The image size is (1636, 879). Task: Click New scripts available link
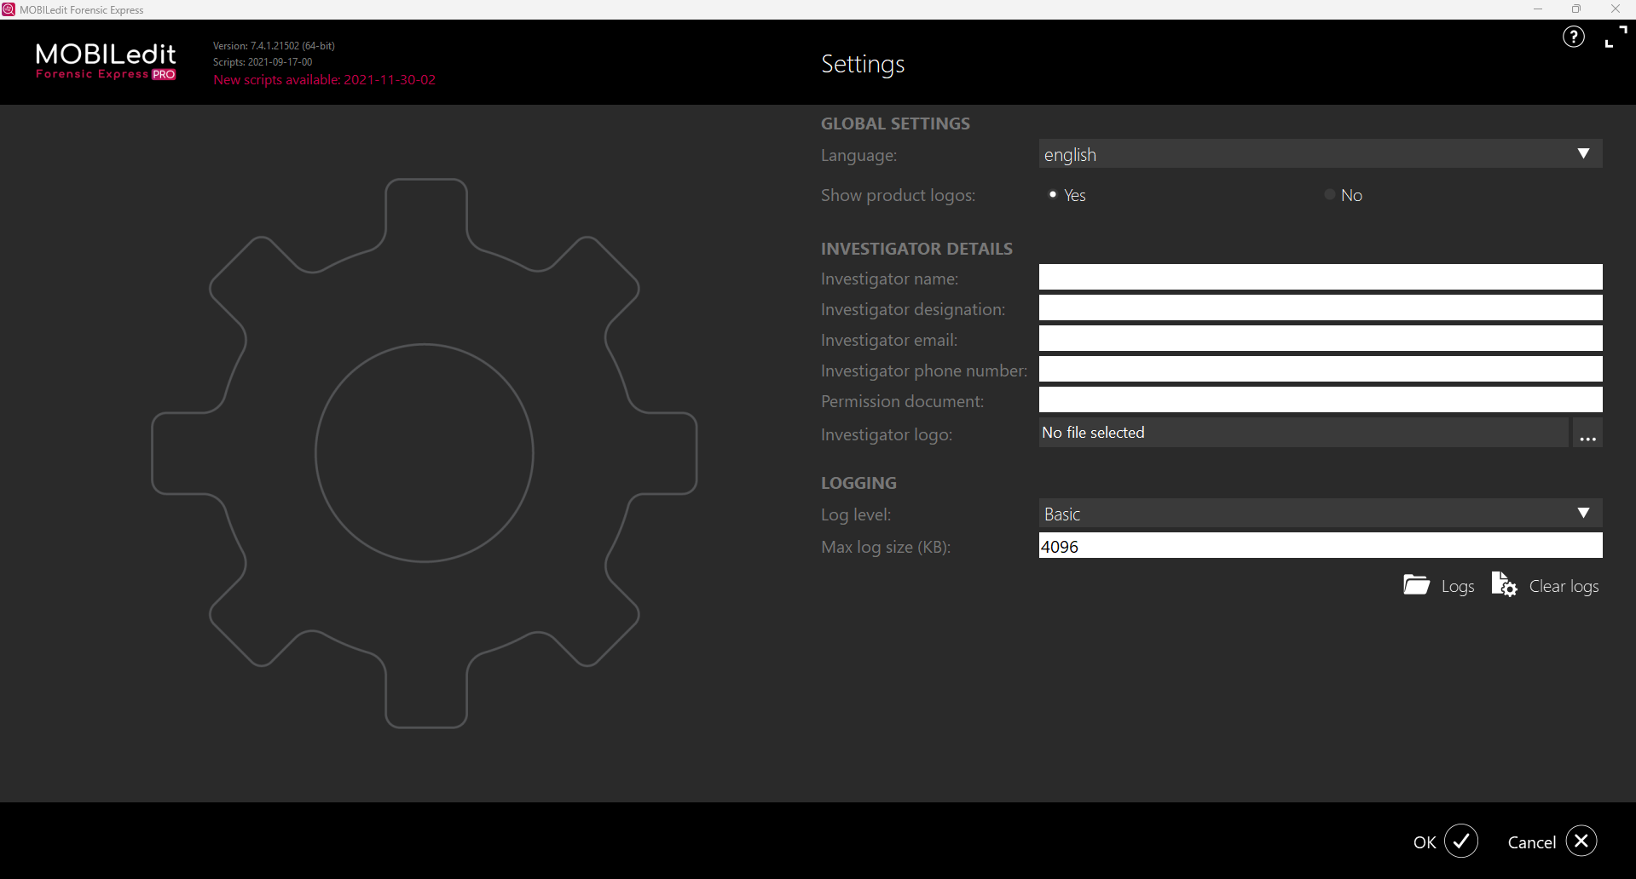click(x=324, y=79)
